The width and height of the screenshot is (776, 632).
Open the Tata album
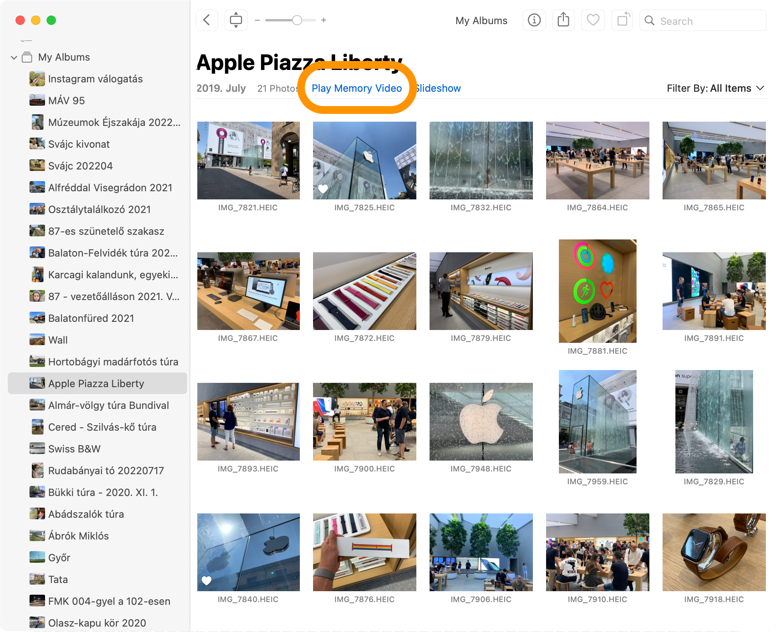(97, 580)
